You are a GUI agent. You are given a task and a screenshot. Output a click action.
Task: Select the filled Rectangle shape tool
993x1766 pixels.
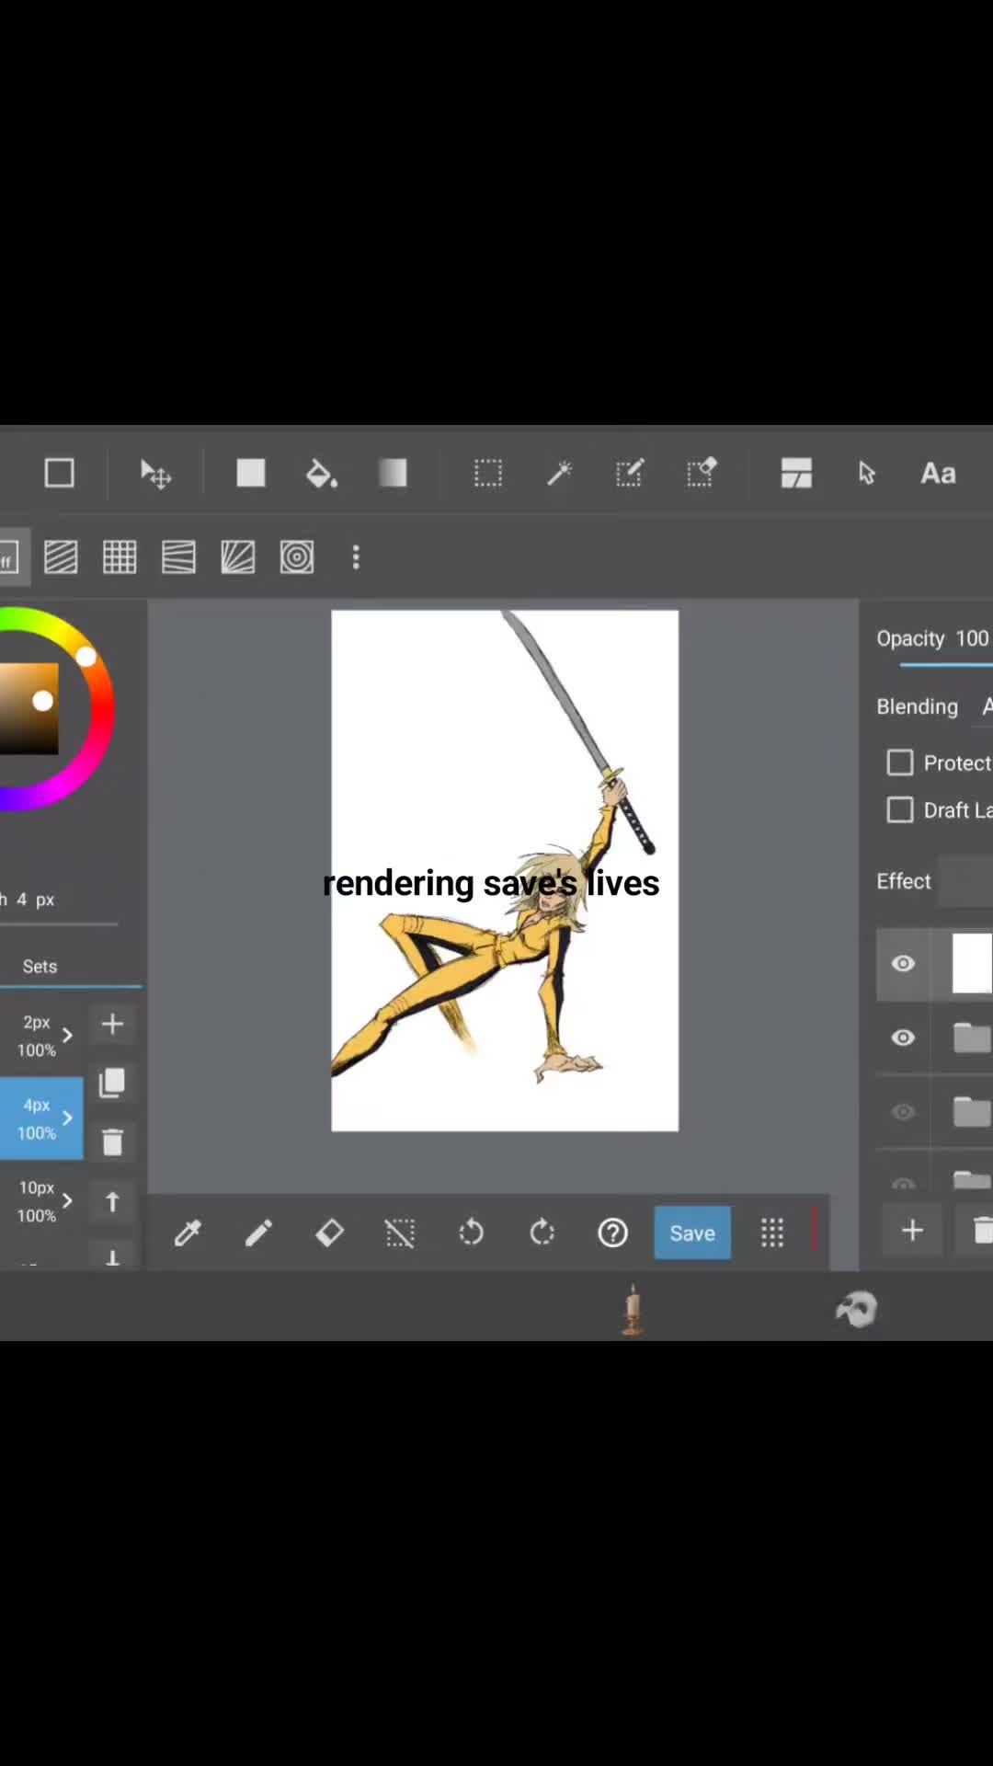click(250, 473)
